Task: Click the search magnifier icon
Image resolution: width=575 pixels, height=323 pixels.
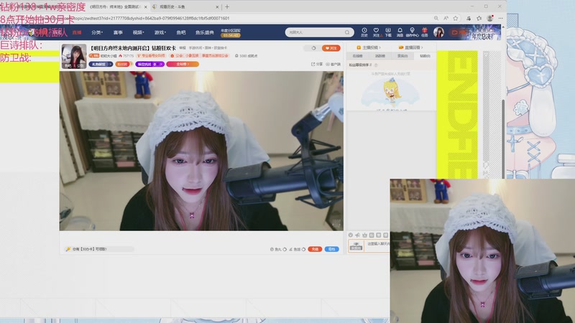Action: [347, 32]
